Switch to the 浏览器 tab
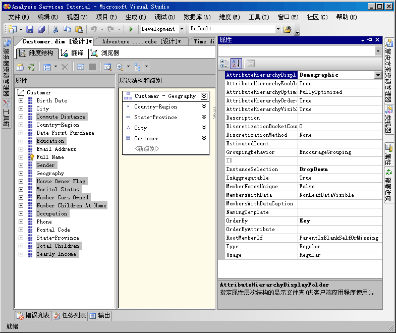The height and width of the screenshot is (333, 396). click(x=105, y=53)
